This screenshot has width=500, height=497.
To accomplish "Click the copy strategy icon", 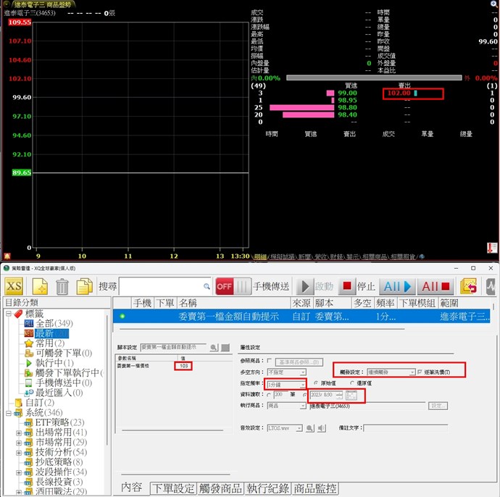I will click(85, 285).
